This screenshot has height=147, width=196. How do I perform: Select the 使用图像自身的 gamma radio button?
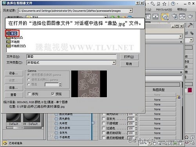(x=29, y=75)
